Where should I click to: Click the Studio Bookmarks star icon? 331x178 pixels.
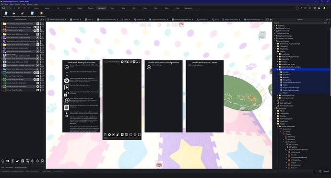click(x=41, y=13)
